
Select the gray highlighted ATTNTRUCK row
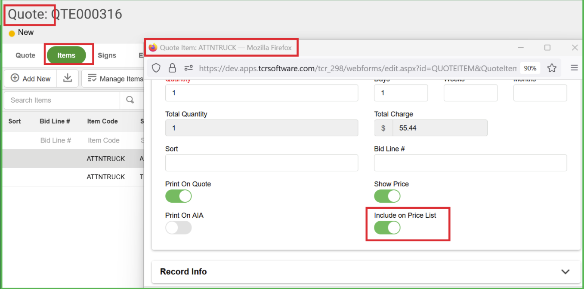pyautogui.click(x=73, y=158)
